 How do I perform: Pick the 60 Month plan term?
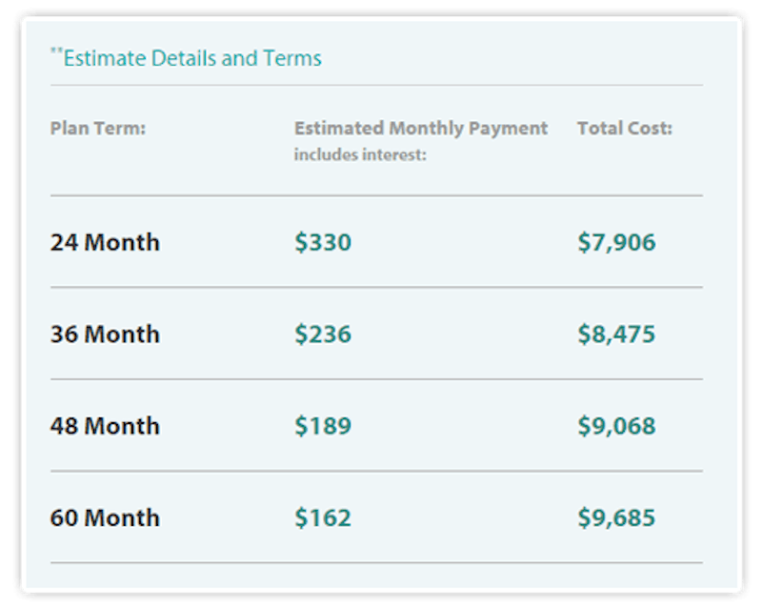click(x=105, y=518)
